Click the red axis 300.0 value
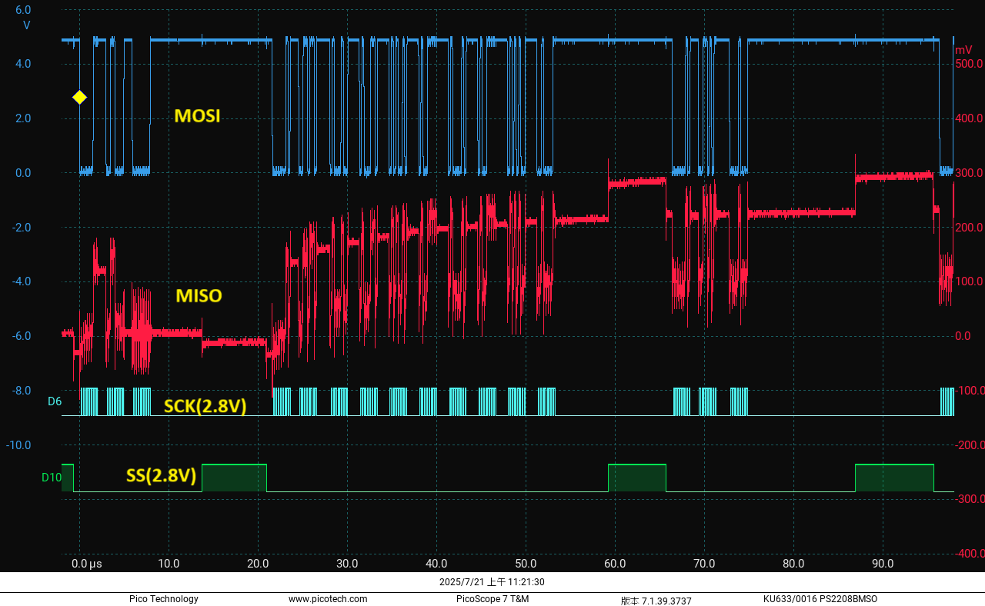Image resolution: width=985 pixels, height=606 pixels. pos(969,173)
